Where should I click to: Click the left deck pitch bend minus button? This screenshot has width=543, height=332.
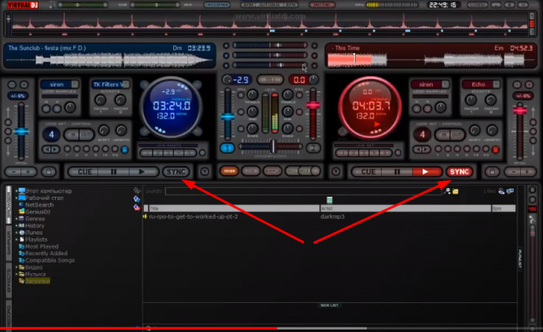pyautogui.click(x=14, y=172)
